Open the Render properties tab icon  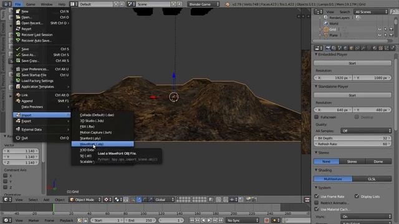(x=328, y=48)
